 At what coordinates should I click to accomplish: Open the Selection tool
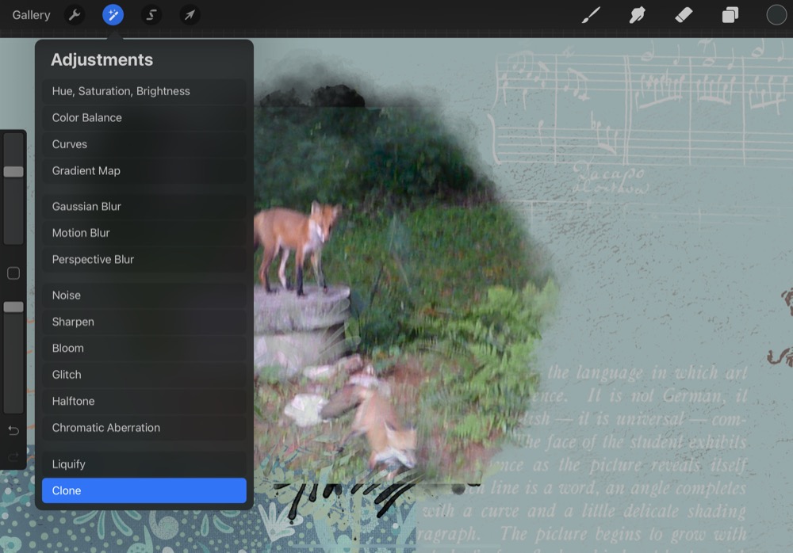point(151,15)
